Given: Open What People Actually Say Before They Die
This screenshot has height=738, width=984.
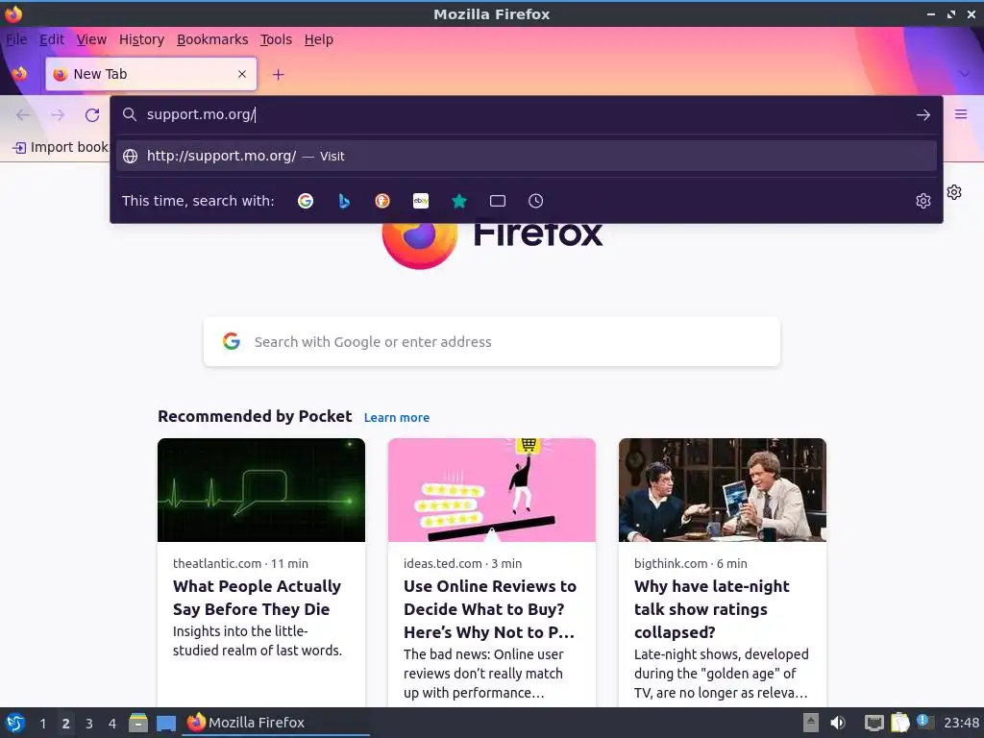Looking at the screenshot, I should pyautogui.click(x=257, y=598).
